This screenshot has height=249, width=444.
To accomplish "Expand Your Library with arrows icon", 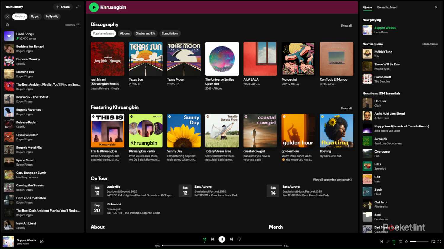I will pos(78,7).
